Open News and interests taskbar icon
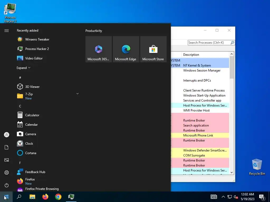 coord(214,197)
